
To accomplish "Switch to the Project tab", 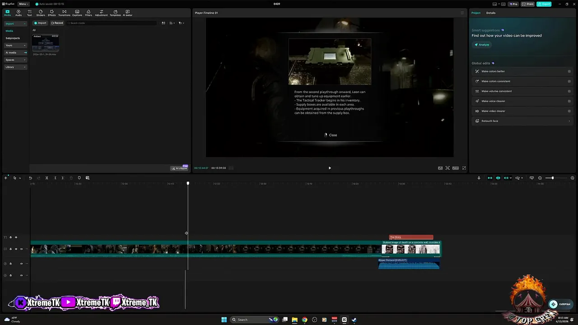I will pos(476,13).
